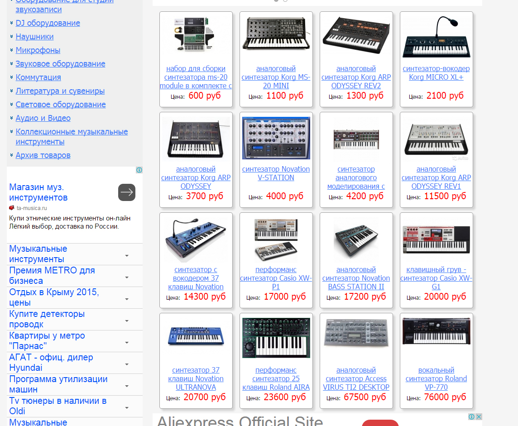This screenshot has height=426, width=518.
Task: Open link вокальный синтезатор Roland VP-770
Action: pos(436,379)
